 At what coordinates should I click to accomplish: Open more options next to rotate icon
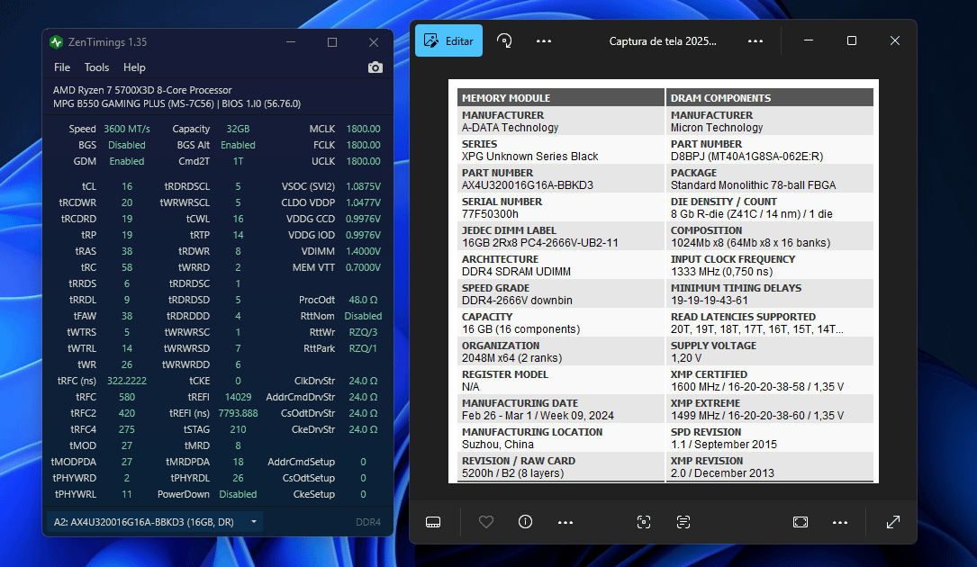pos(544,40)
